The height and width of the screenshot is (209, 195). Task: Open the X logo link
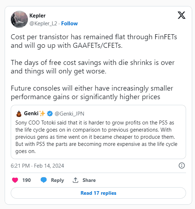click(x=181, y=15)
